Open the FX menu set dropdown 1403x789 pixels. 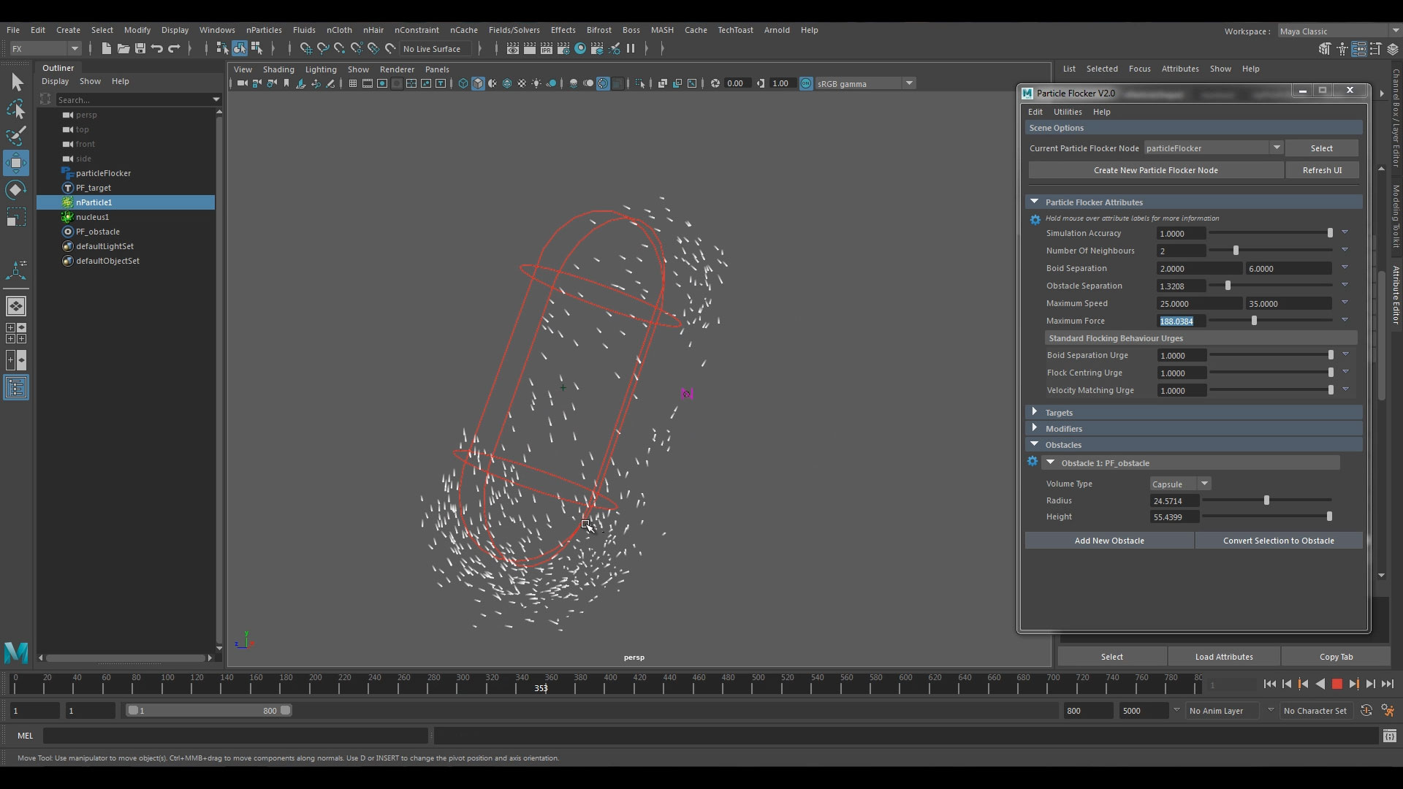[x=73, y=49]
